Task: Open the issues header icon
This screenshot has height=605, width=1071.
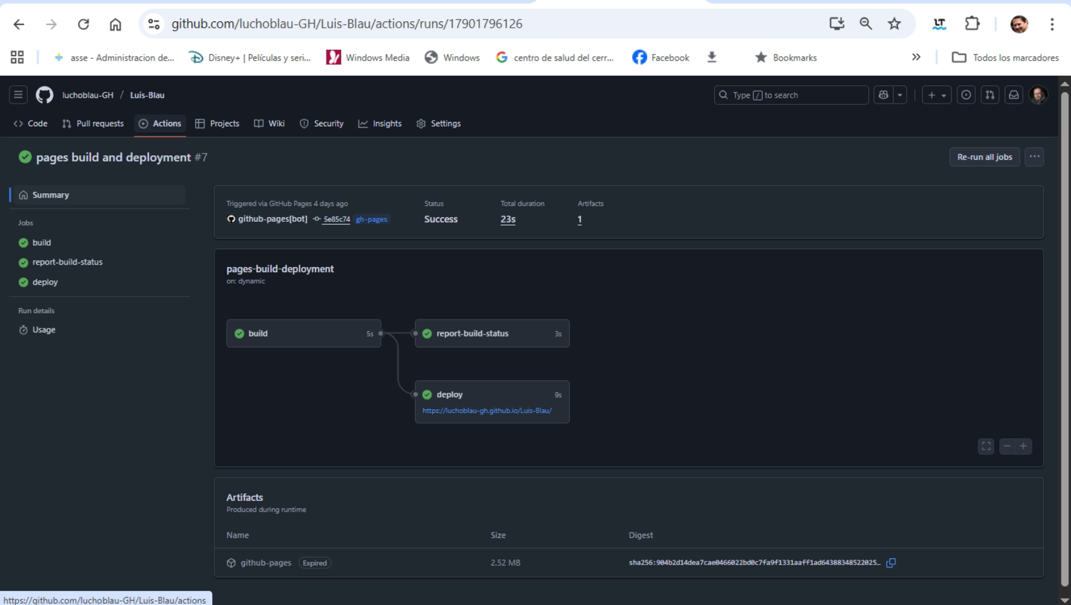Action: [966, 95]
